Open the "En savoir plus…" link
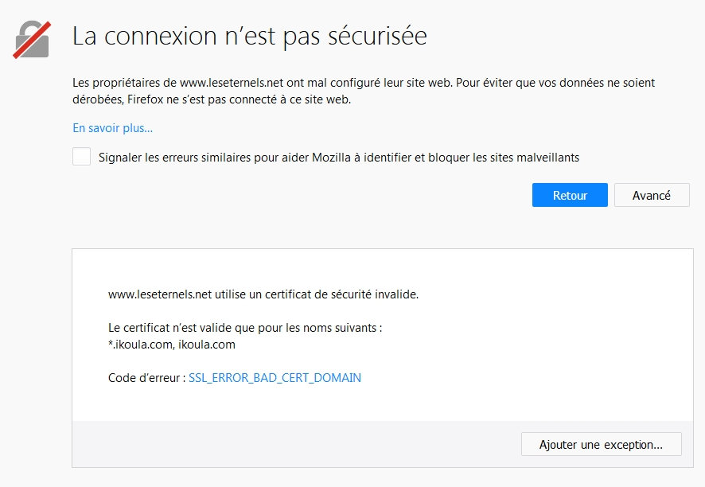This screenshot has height=487, width=705. (x=112, y=127)
